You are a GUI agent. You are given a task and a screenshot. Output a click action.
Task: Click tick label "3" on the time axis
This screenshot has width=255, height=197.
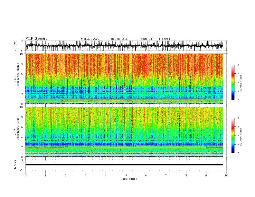[x=86, y=175]
